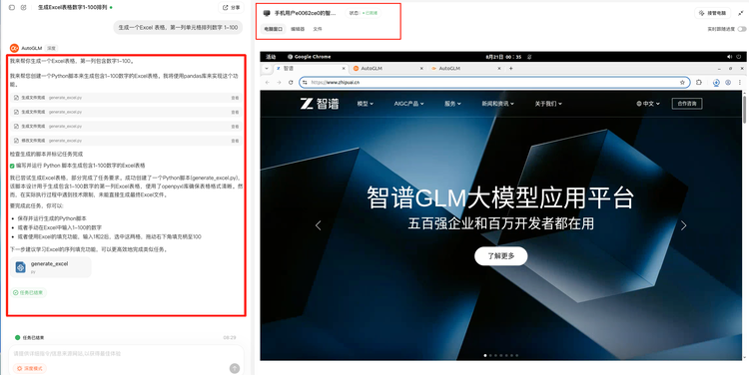Focus the instruction input field
The width and height of the screenshot is (749, 375).
(126, 354)
